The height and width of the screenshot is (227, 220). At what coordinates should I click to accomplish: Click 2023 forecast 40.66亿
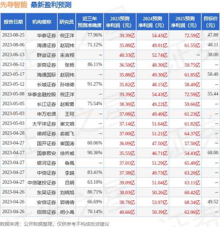tap(127, 212)
